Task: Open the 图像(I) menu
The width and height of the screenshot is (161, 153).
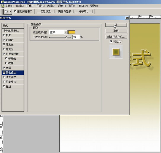Action: (31, 6)
